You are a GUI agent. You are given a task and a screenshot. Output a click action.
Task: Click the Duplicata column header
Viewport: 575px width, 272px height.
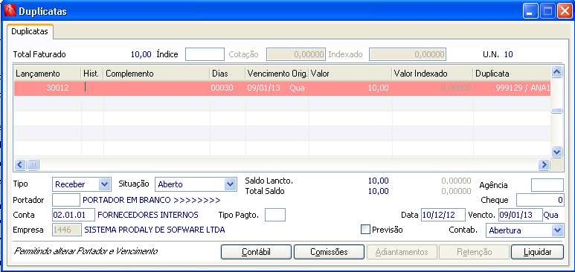click(x=512, y=74)
